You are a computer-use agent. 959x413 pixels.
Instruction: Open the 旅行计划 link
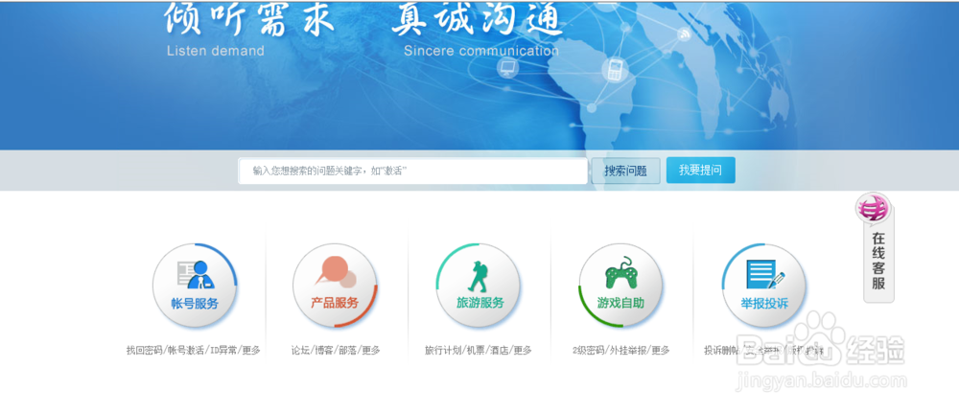point(443,351)
